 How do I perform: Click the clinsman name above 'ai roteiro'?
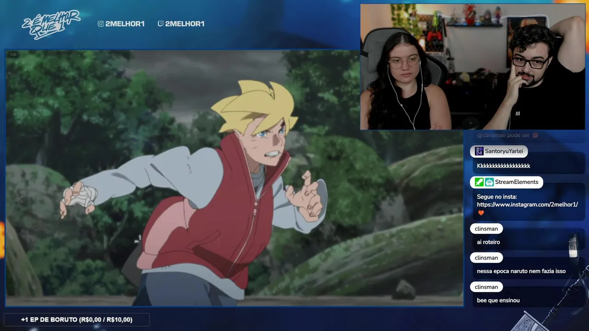[x=486, y=228]
